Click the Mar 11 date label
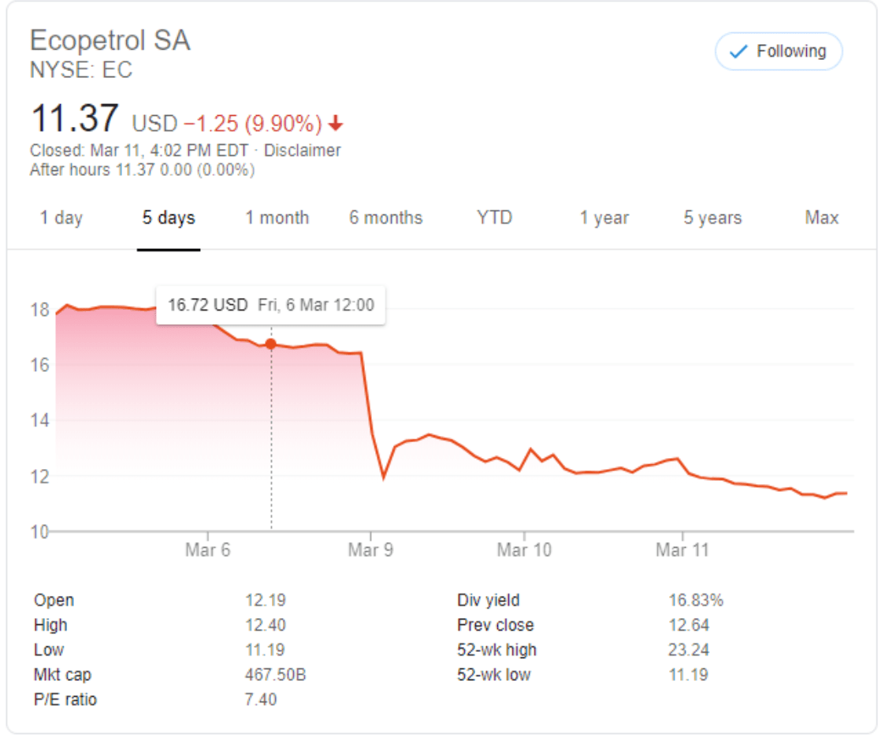Image resolution: width=885 pixels, height=737 pixels. pyautogui.click(x=682, y=549)
